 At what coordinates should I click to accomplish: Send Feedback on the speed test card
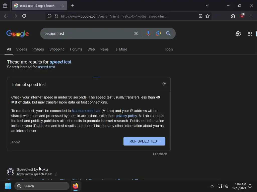[160, 154]
